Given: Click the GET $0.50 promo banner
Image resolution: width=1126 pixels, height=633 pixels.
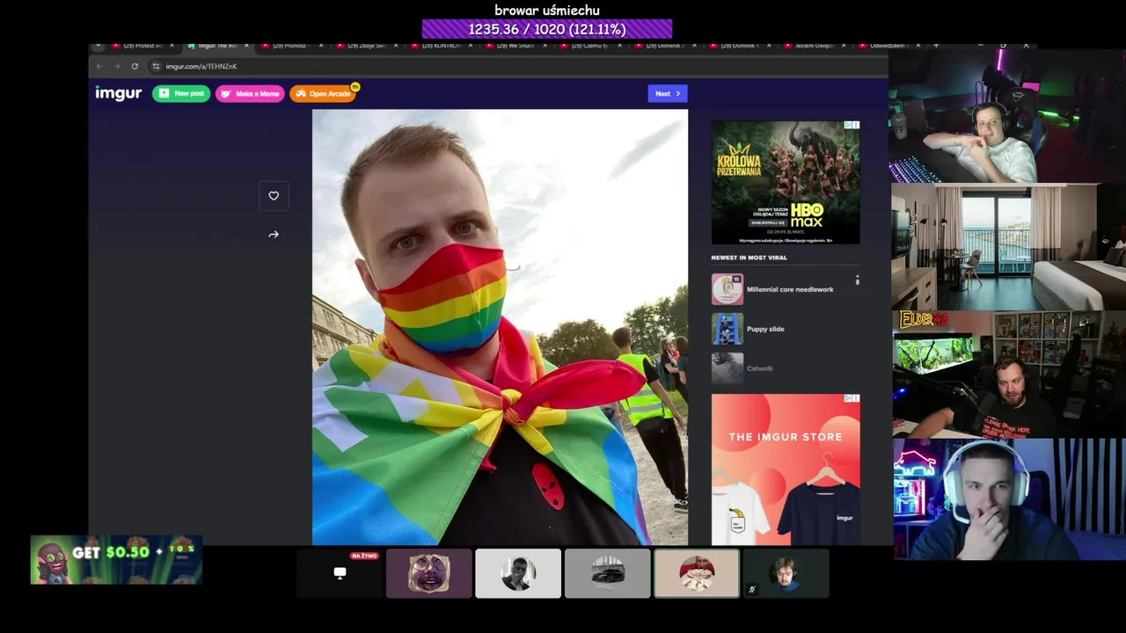Looking at the screenshot, I should click(116, 560).
